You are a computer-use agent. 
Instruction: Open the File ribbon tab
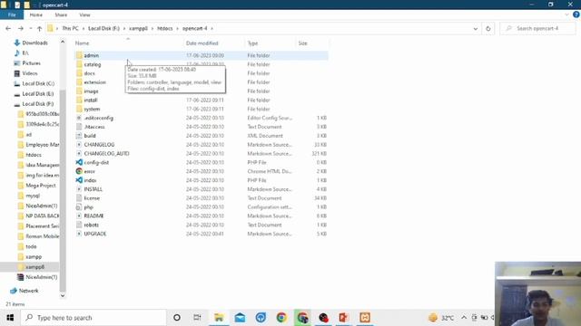point(12,14)
